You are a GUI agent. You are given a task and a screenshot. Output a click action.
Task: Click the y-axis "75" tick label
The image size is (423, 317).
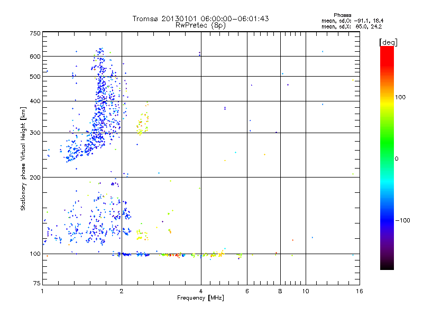[37, 283]
